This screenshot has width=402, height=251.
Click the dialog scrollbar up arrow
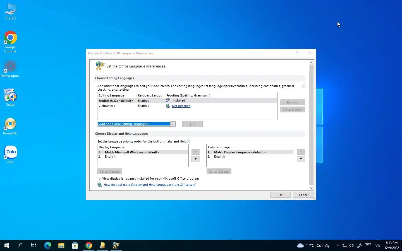coord(312,62)
